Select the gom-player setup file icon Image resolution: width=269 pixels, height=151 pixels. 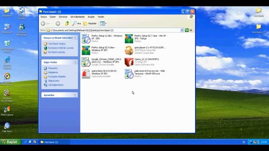129,50
